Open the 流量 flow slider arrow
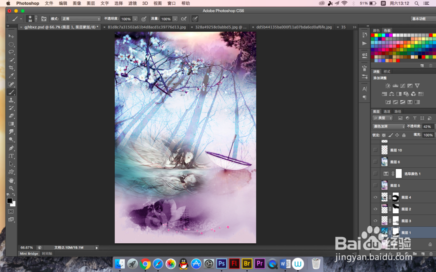 pos(175,19)
